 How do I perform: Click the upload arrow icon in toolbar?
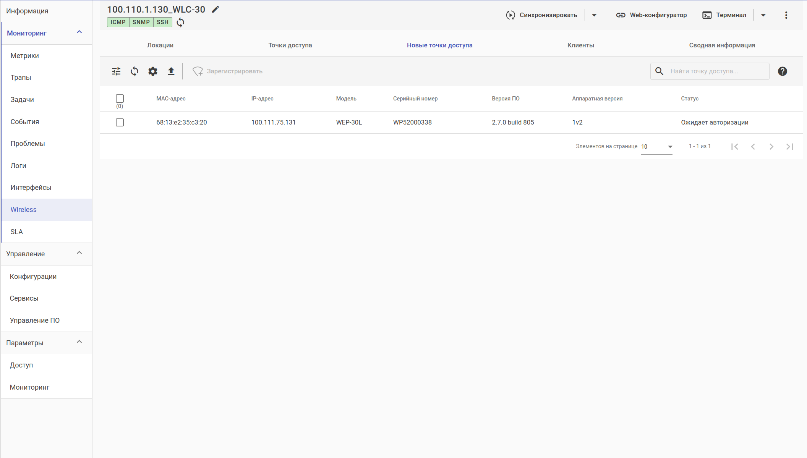171,71
